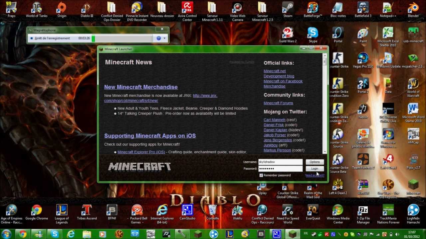
Task: Open the Windows Start button
Action: tap(6, 234)
